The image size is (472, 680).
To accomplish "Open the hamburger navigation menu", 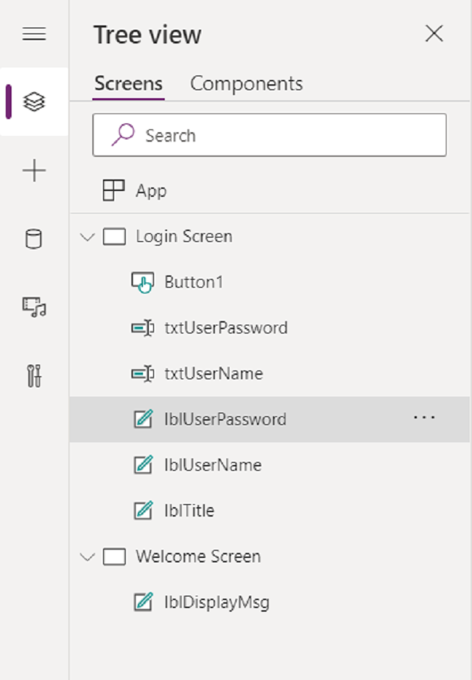I will coord(34,33).
